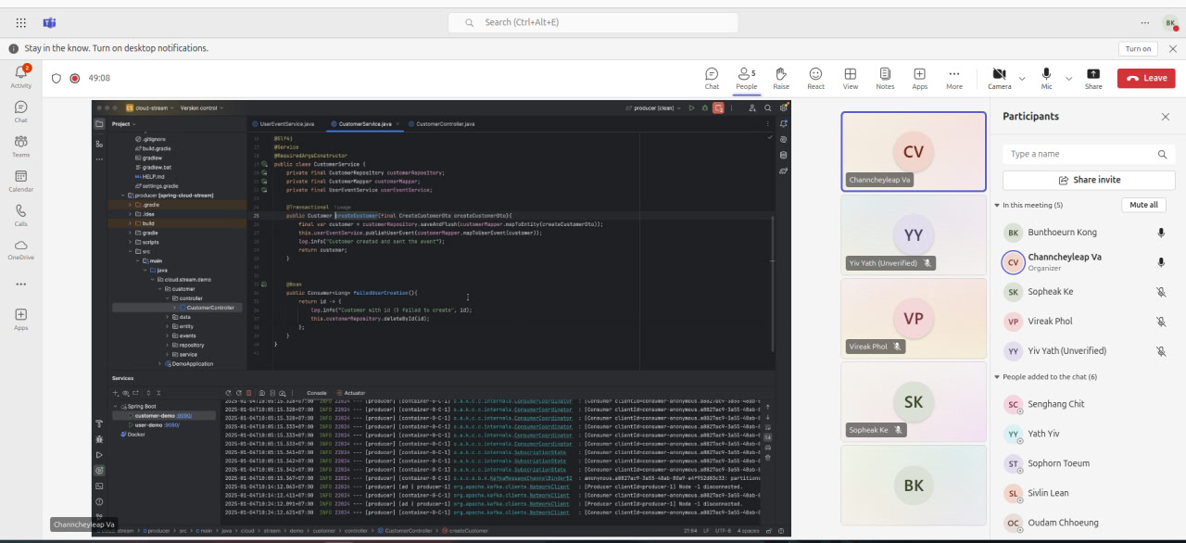Open the Apps store in the sidebar

pyautogui.click(x=20, y=319)
